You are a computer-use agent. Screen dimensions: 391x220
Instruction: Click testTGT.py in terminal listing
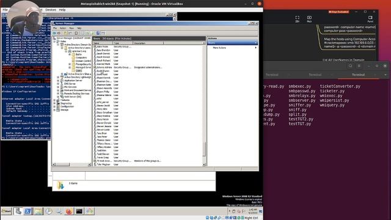click(300, 124)
